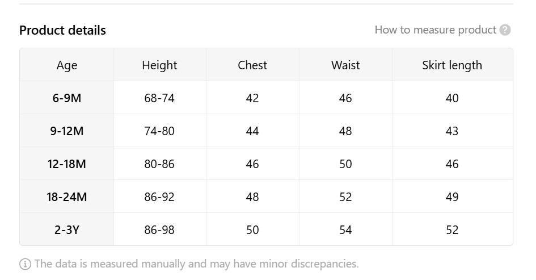Click the measured manually disclaimer text
This screenshot has height=280, width=536.
click(197, 264)
